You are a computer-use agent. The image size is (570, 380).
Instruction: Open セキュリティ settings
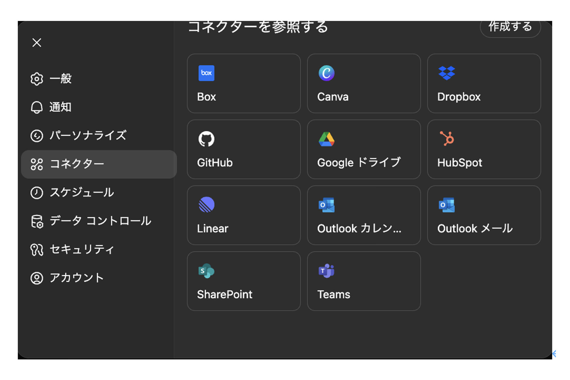click(99, 250)
